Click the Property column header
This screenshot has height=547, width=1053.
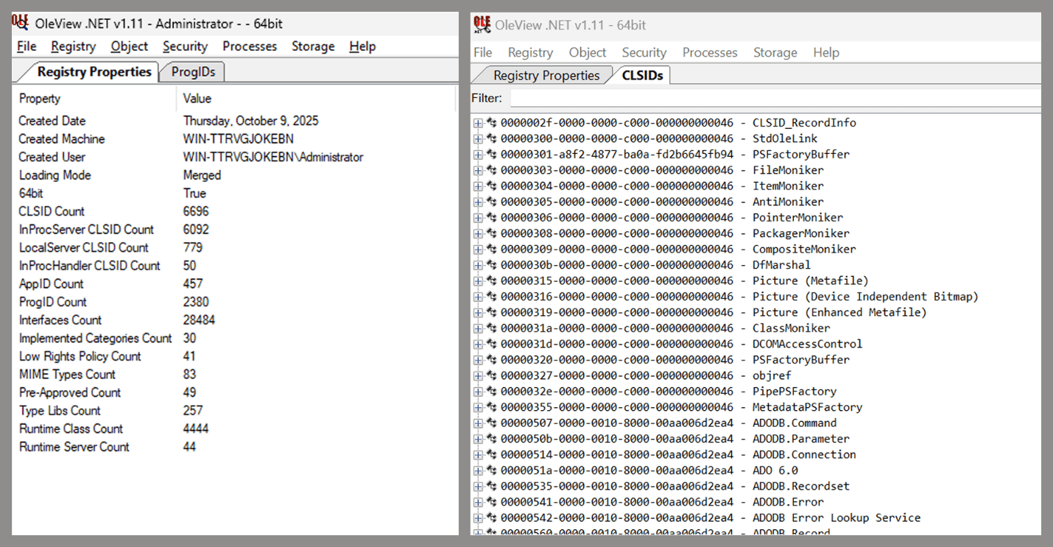coord(40,99)
